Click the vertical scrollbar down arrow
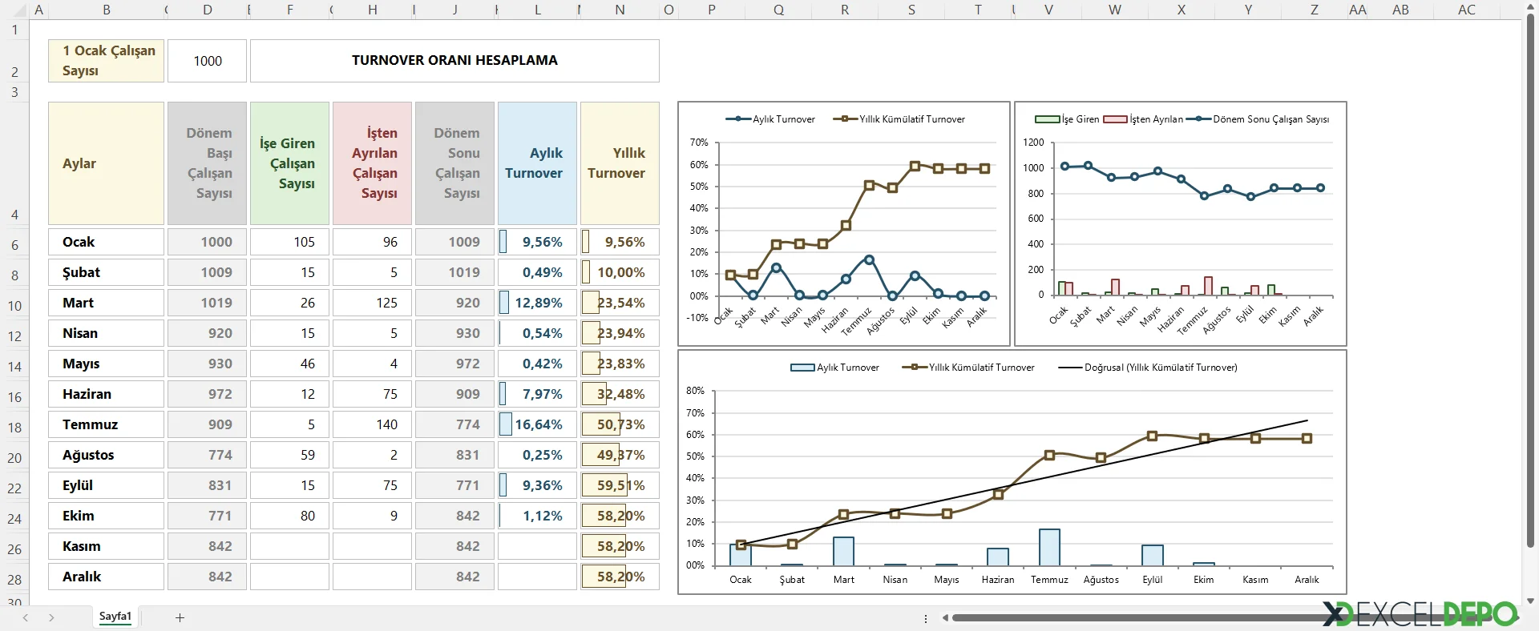 pos(1530,601)
